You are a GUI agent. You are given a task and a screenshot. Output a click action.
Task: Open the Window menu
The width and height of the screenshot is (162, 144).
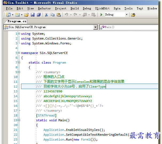point(152,8)
